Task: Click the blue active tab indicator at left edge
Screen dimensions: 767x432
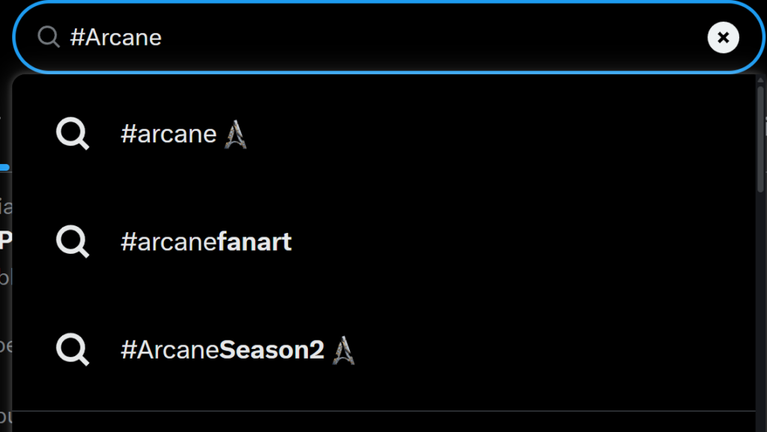Action: pos(5,168)
